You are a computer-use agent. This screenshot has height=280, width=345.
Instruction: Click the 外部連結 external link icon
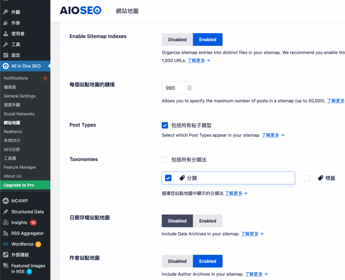pos(6,255)
